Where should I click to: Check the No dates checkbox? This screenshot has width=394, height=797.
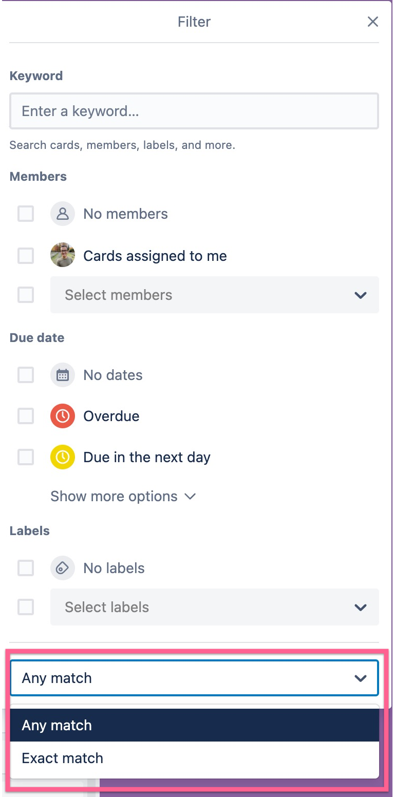(x=26, y=375)
